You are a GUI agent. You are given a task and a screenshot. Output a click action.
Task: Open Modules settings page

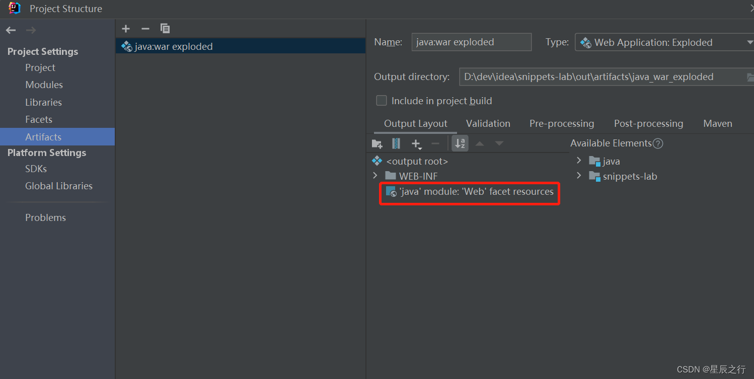pyautogui.click(x=44, y=85)
